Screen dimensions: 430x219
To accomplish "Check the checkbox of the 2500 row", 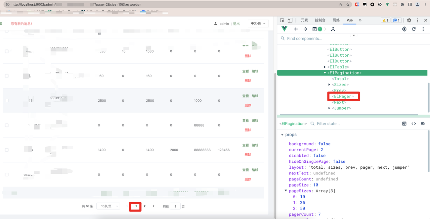I will 7,100.
